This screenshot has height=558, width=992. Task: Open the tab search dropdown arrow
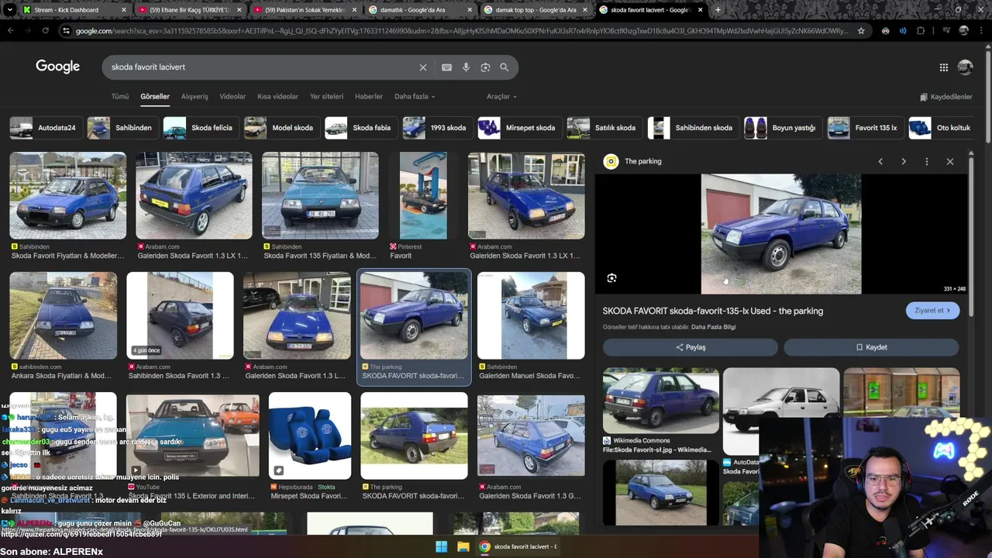click(10, 10)
